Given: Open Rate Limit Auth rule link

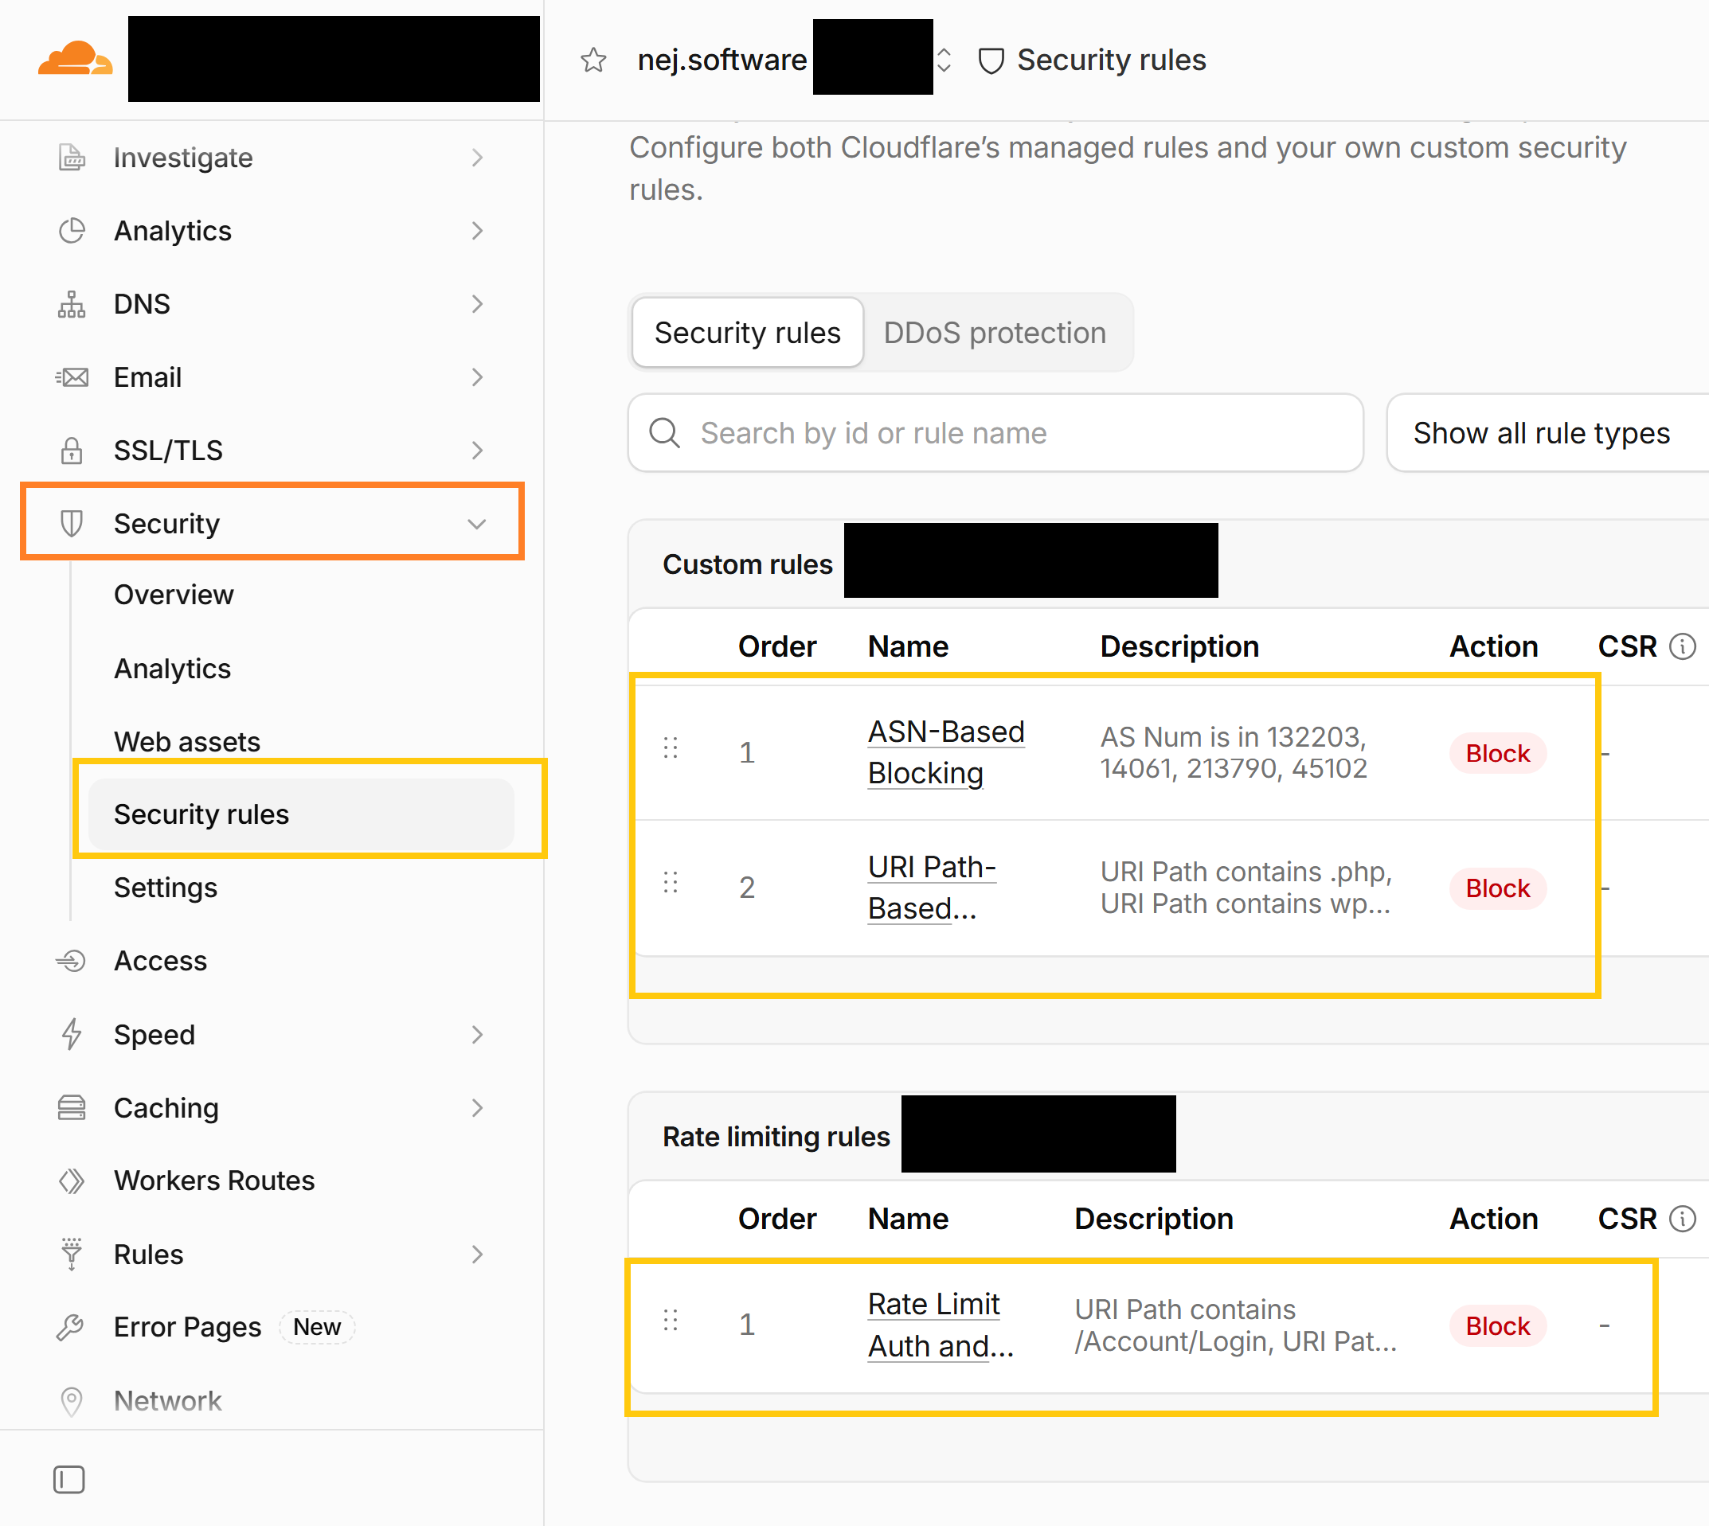Looking at the screenshot, I should point(940,1325).
